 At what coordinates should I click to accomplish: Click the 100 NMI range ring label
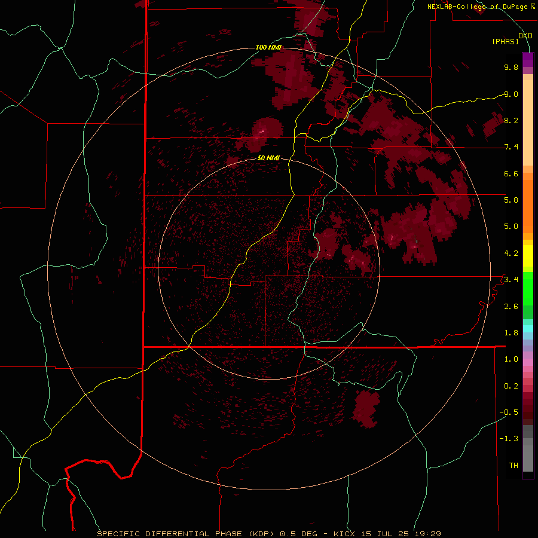(x=268, y=47)
